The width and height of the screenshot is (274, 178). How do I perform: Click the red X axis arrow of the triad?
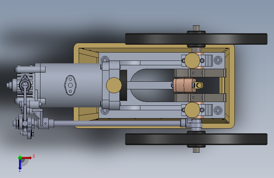point(27,158)
